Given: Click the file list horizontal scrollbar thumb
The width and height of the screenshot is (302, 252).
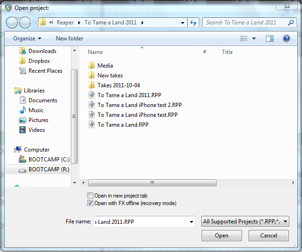Looking at the screenshot, I should pos(152,183).
